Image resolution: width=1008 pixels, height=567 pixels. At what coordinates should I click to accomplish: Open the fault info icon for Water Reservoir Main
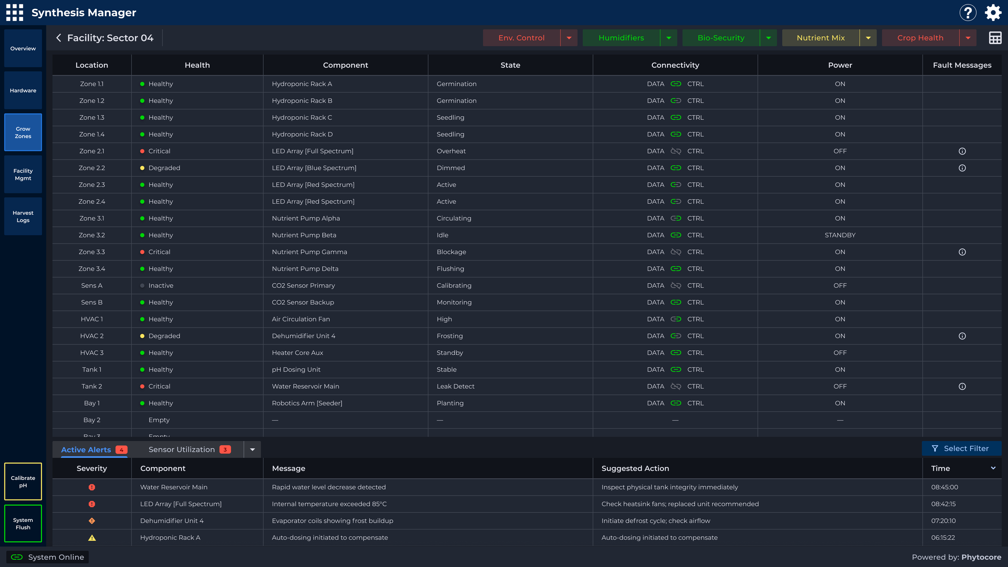click(x=962, y=386)
